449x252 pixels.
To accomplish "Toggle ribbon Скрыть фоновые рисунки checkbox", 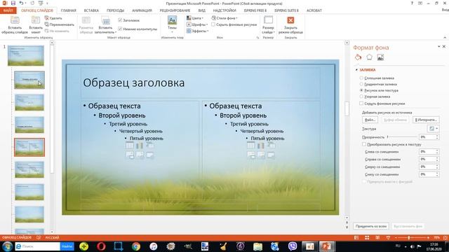I will pos(213,24).
